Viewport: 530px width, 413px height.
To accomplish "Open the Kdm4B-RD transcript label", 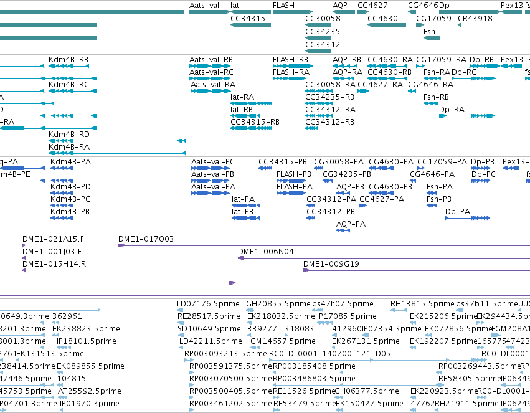I will pyautogui.click(x=69, y=134).
